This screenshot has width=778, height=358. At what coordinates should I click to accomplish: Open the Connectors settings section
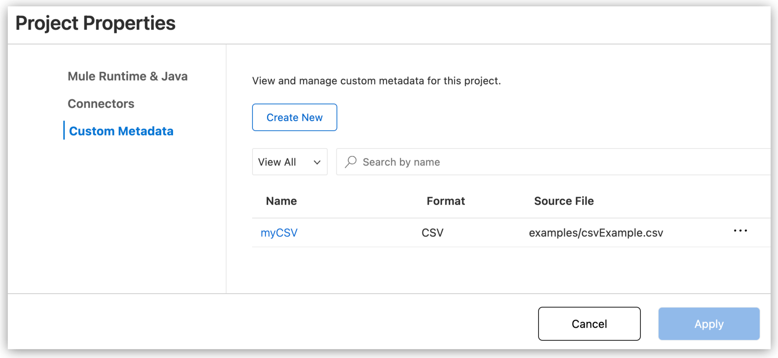(x=101, y=103)
